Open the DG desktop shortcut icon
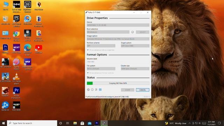 tap(28, 7)
